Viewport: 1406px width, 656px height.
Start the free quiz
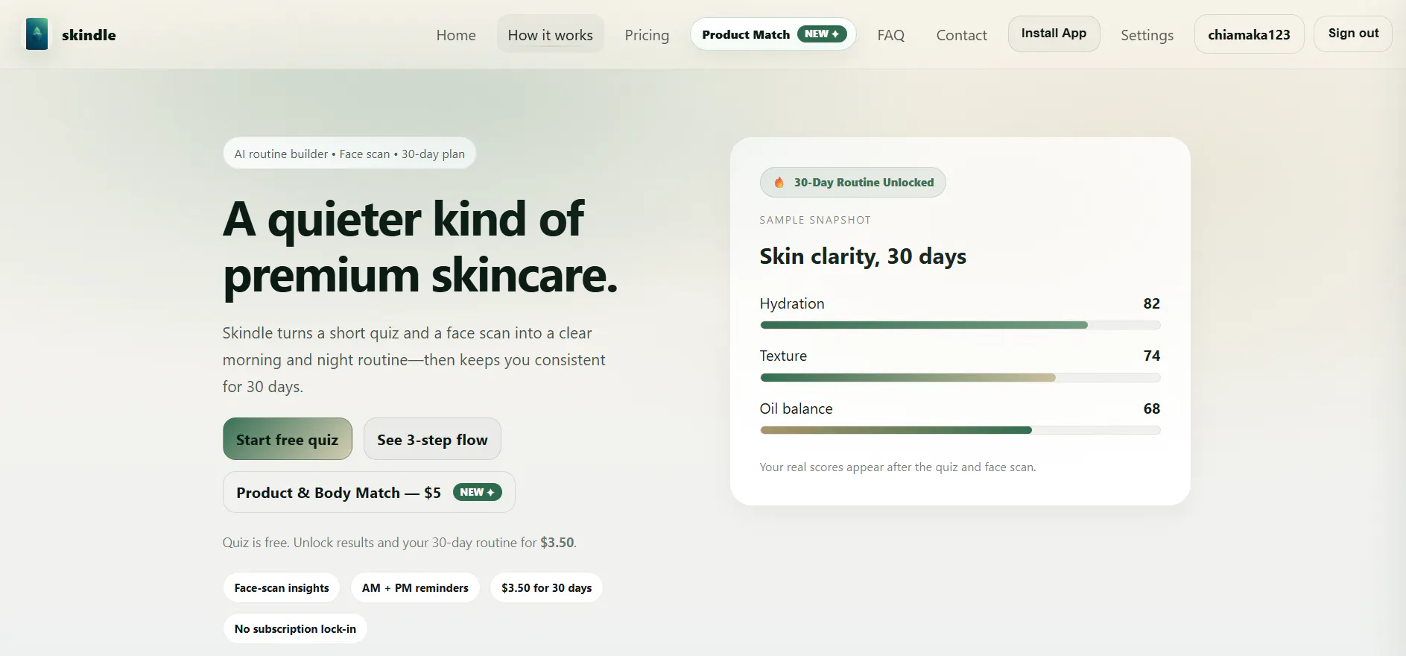click(288, 439)
